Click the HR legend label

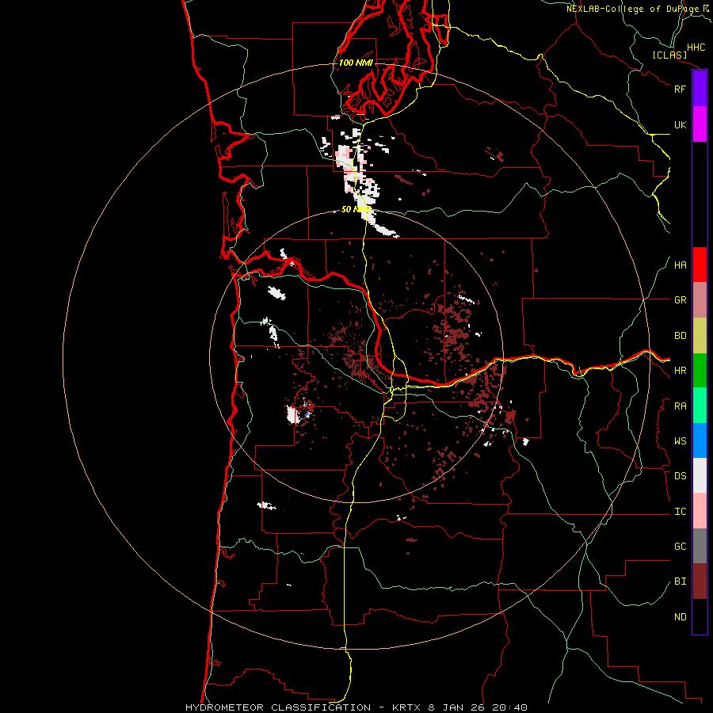(x=680, y=371)
